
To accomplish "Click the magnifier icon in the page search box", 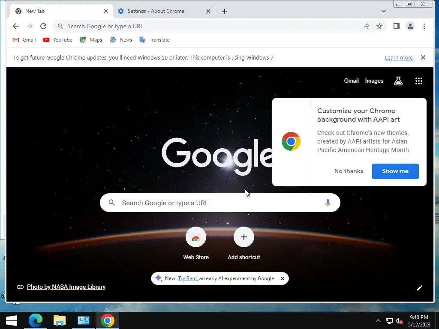I will pos(112,203).
